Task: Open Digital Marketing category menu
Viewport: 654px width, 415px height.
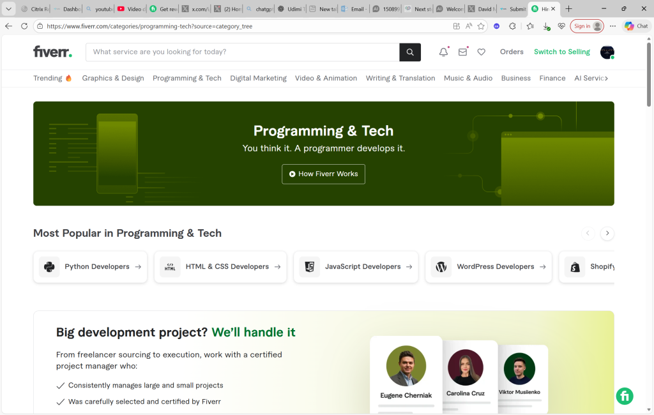Action: [x=258, y=79]
